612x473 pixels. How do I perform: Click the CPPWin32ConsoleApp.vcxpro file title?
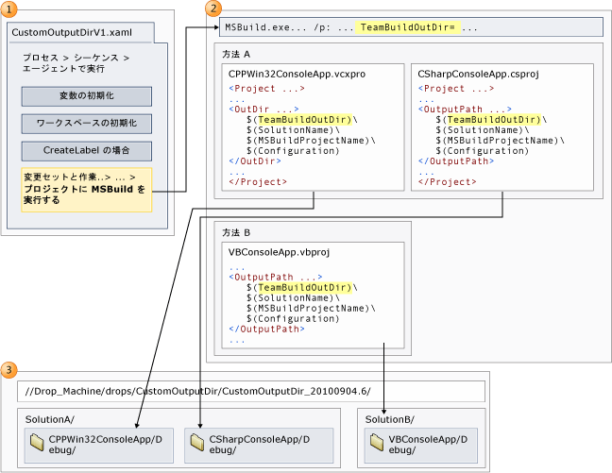click(297, 75)
